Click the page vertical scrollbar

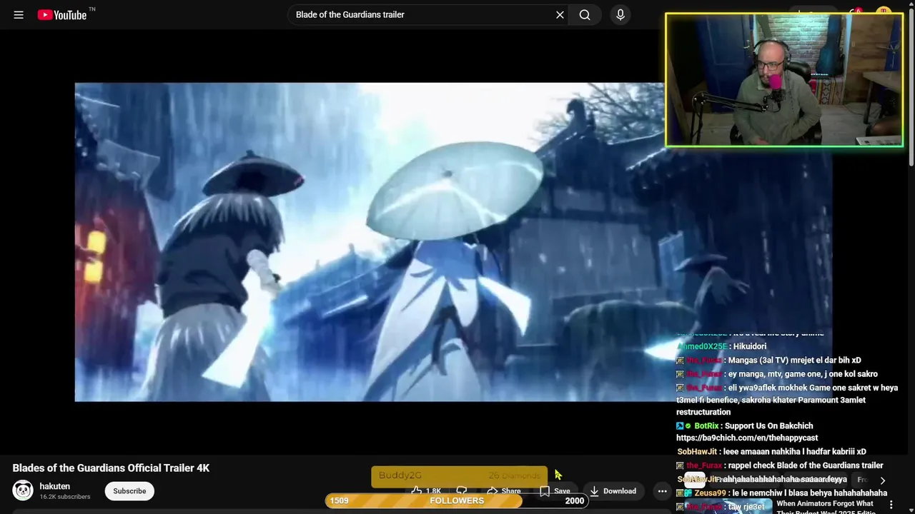(x=910, y=89)
